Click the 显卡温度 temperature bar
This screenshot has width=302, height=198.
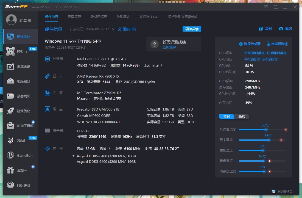(x=262, y=140)
